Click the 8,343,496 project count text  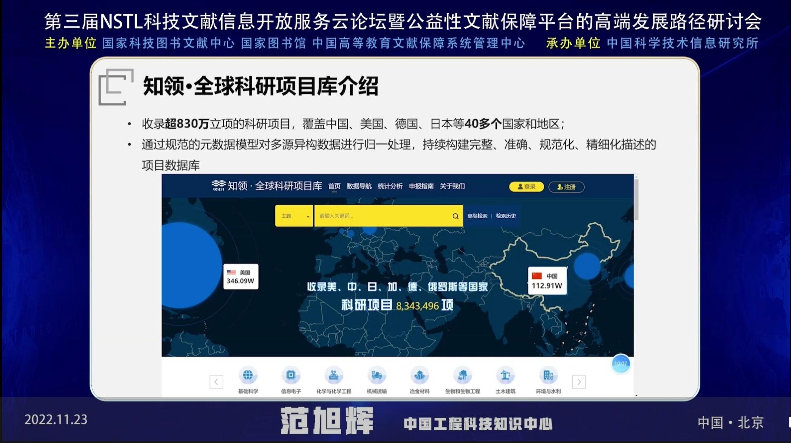click(x=417, y=306)
